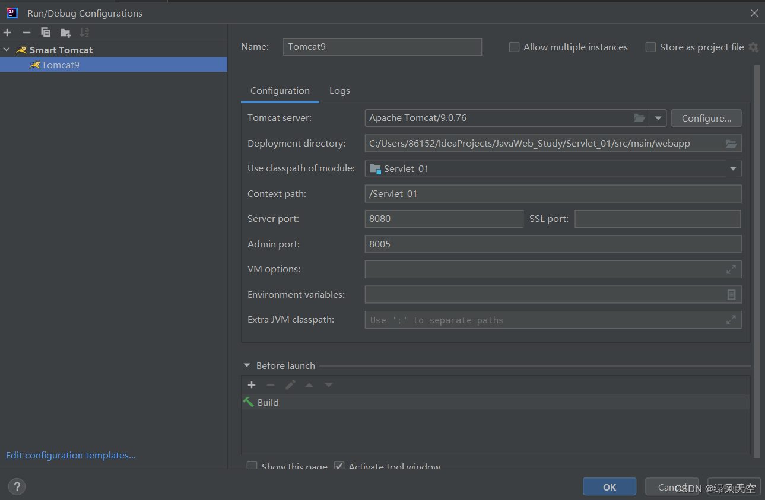The height and width of the screenshot is (500, 765).
Task: Browse for the Deployment directory folder
Action: (731, 144)
